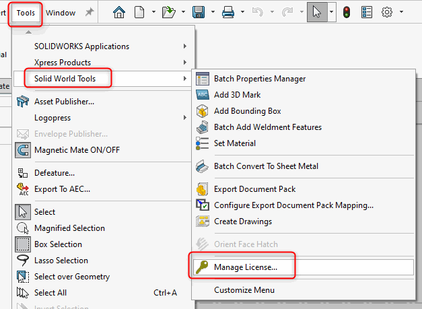Click Customize Menu option
This screenshot has width=422, height=309.
click(x=244, y=290)
